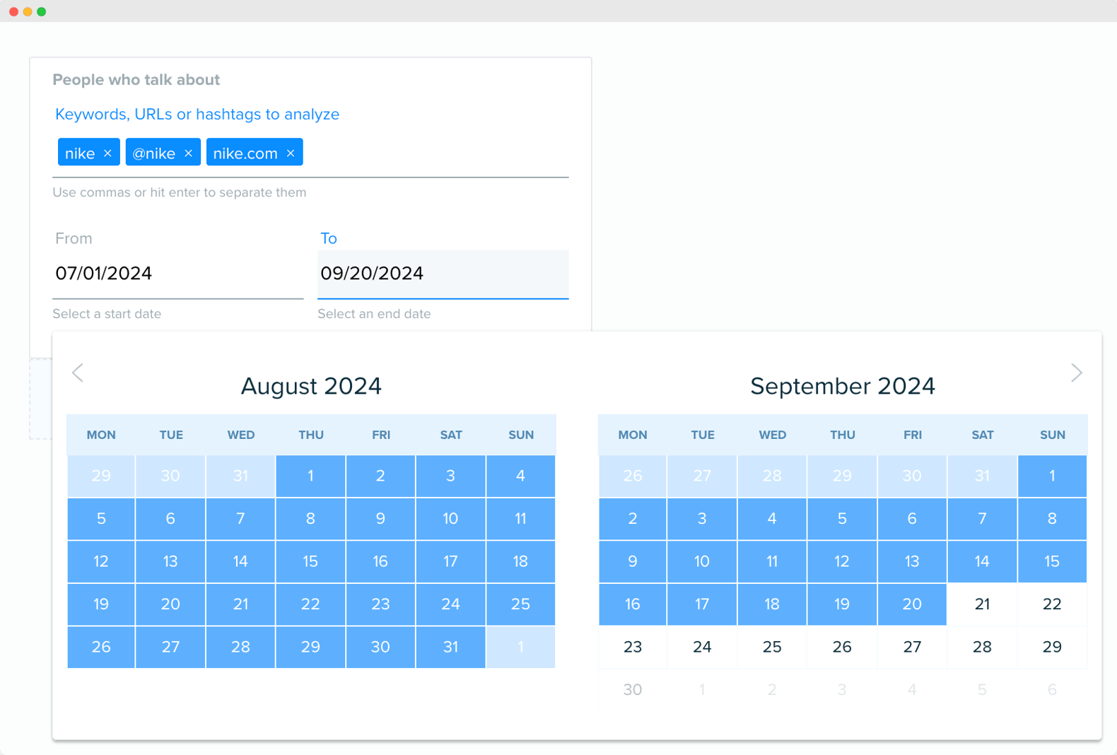Click the green zoom button
Viewport: 1117px width, 755px height.
click(41, 11)
